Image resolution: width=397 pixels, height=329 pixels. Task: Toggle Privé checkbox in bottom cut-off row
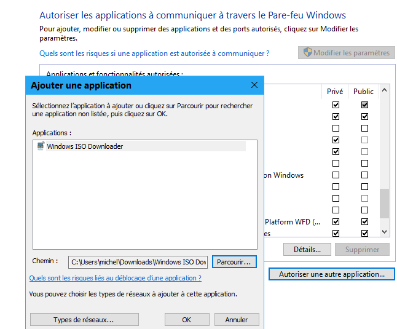click(336, 233)
